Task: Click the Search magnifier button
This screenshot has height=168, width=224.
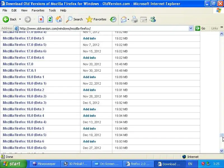Action: (74, 19)
